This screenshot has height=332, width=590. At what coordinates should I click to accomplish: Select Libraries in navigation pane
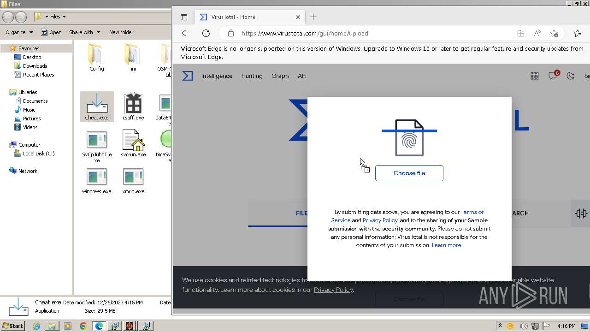(27, 92)
